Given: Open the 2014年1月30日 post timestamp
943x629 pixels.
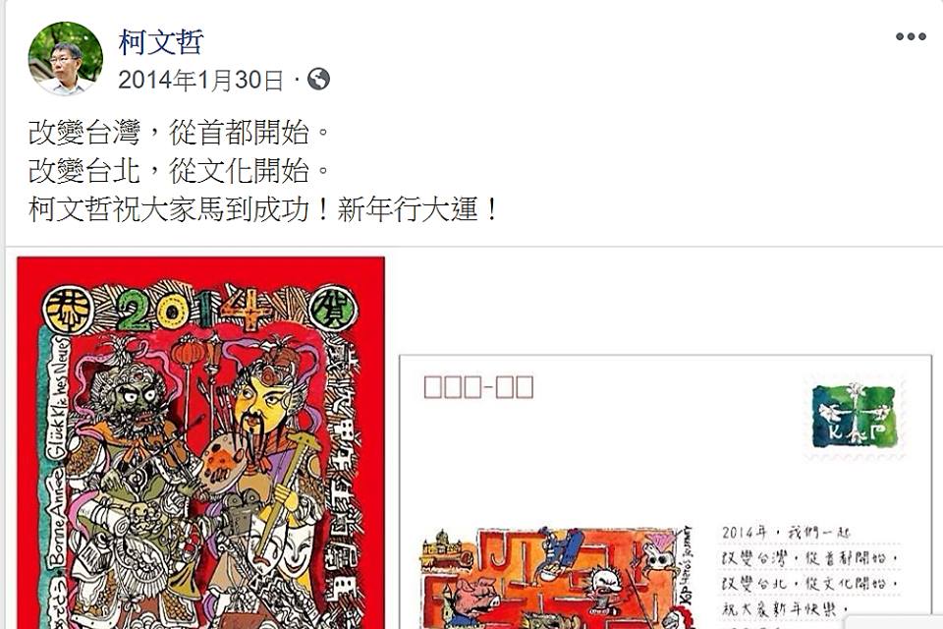Looking at the screenshot, I should click(x=200, y=80).
